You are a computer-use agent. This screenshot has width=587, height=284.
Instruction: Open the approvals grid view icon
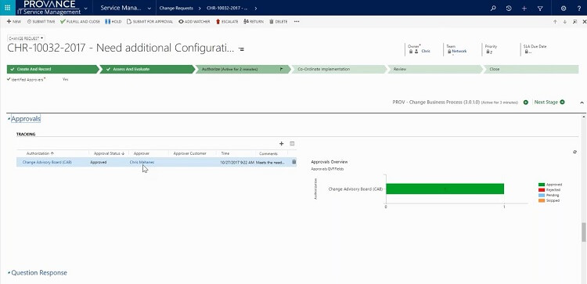[x=293, y=144]
